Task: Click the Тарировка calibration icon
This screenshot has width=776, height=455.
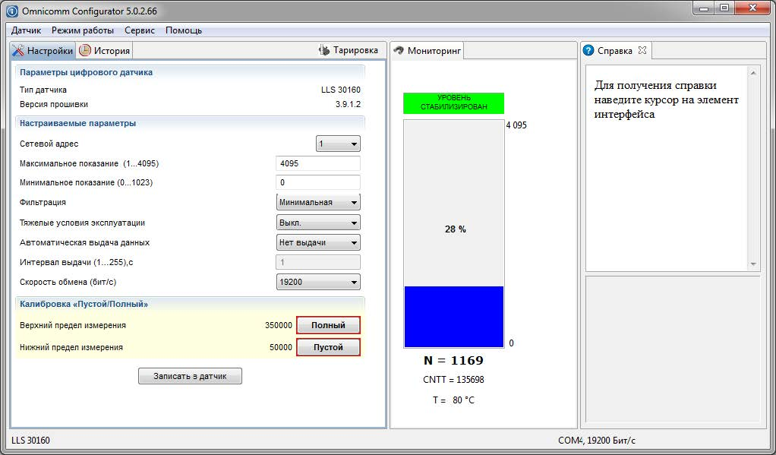Action: tap(324, 50)
